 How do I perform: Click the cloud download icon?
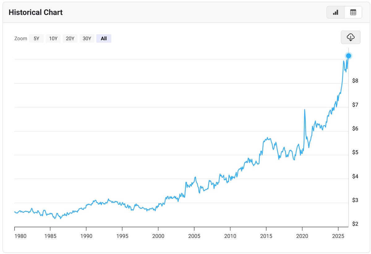click(x=351, y=37)
